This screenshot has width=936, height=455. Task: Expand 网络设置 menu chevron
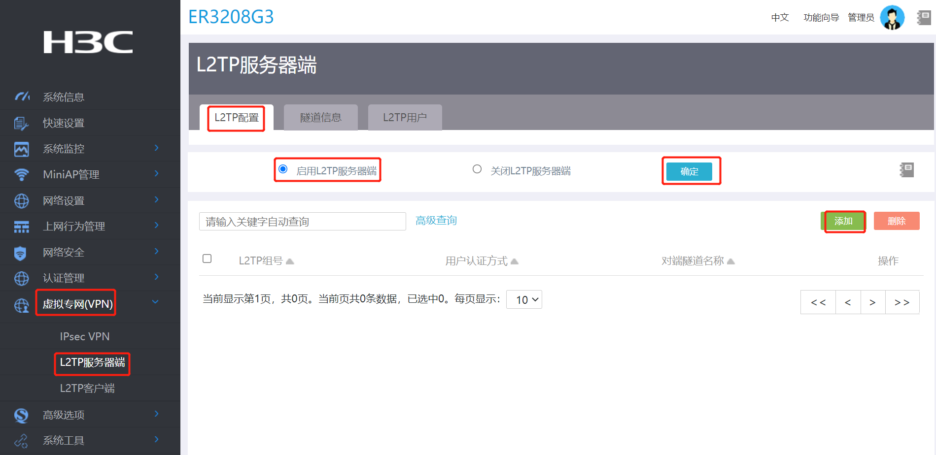pos(156,199)
